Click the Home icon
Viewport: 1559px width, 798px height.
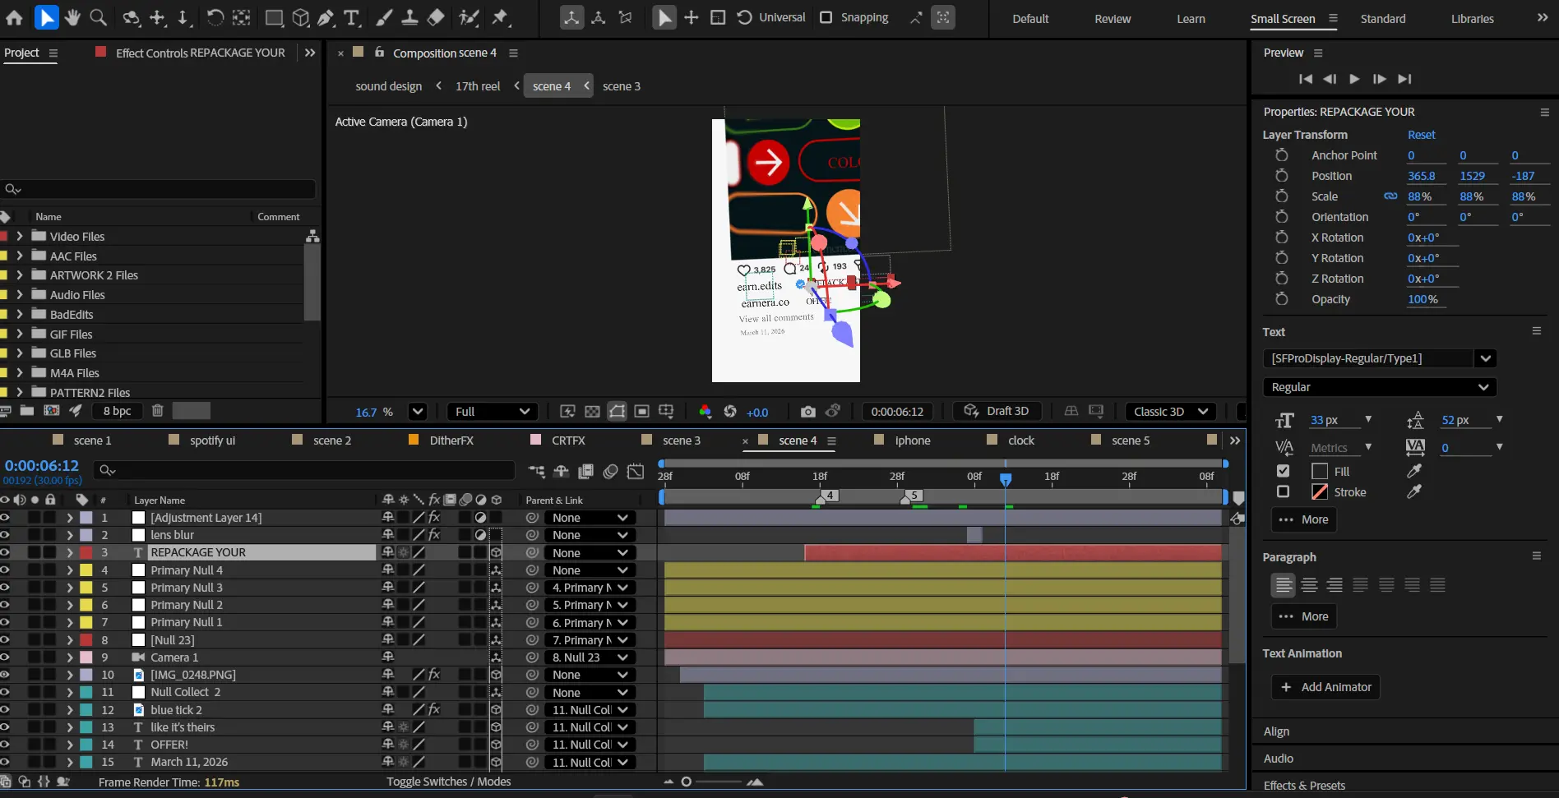[x=14, y=17]
